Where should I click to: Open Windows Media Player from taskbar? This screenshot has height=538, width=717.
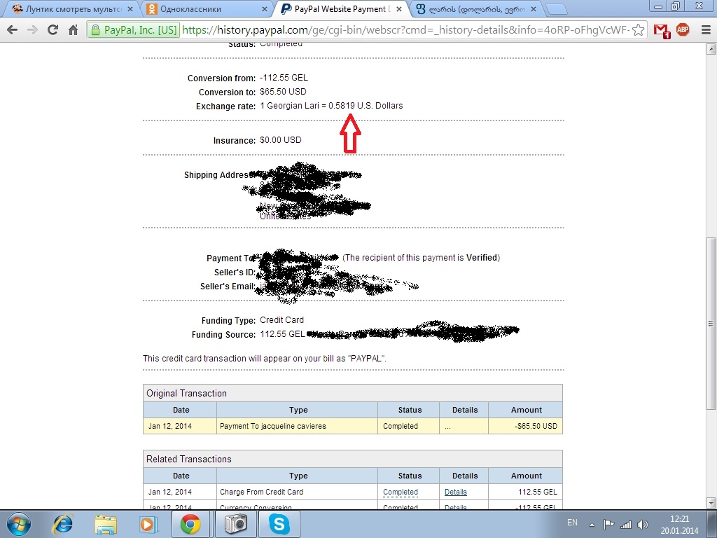148,524
